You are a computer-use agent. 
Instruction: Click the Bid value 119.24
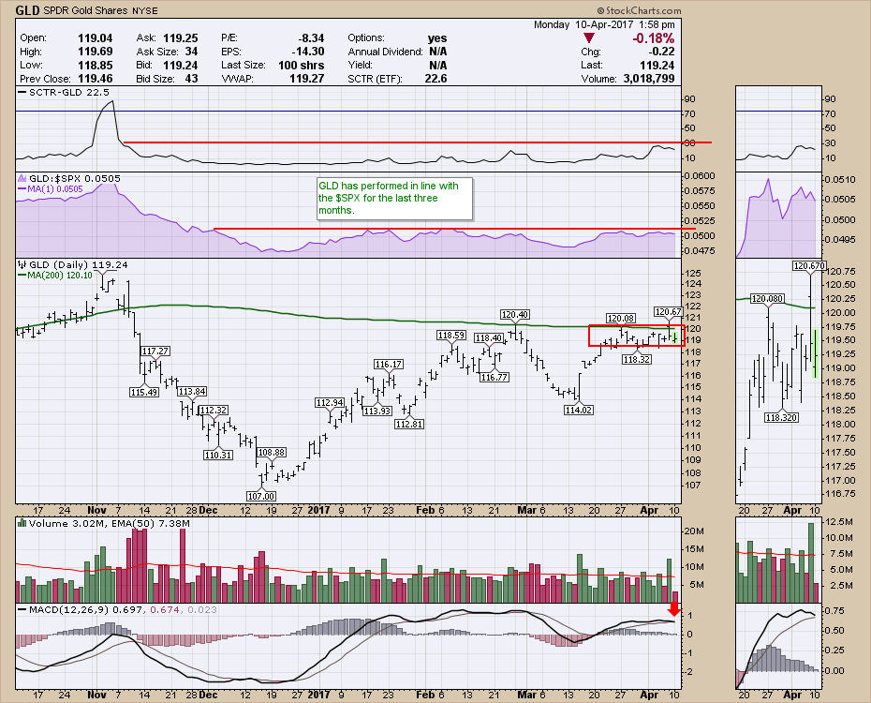[181, 65]
